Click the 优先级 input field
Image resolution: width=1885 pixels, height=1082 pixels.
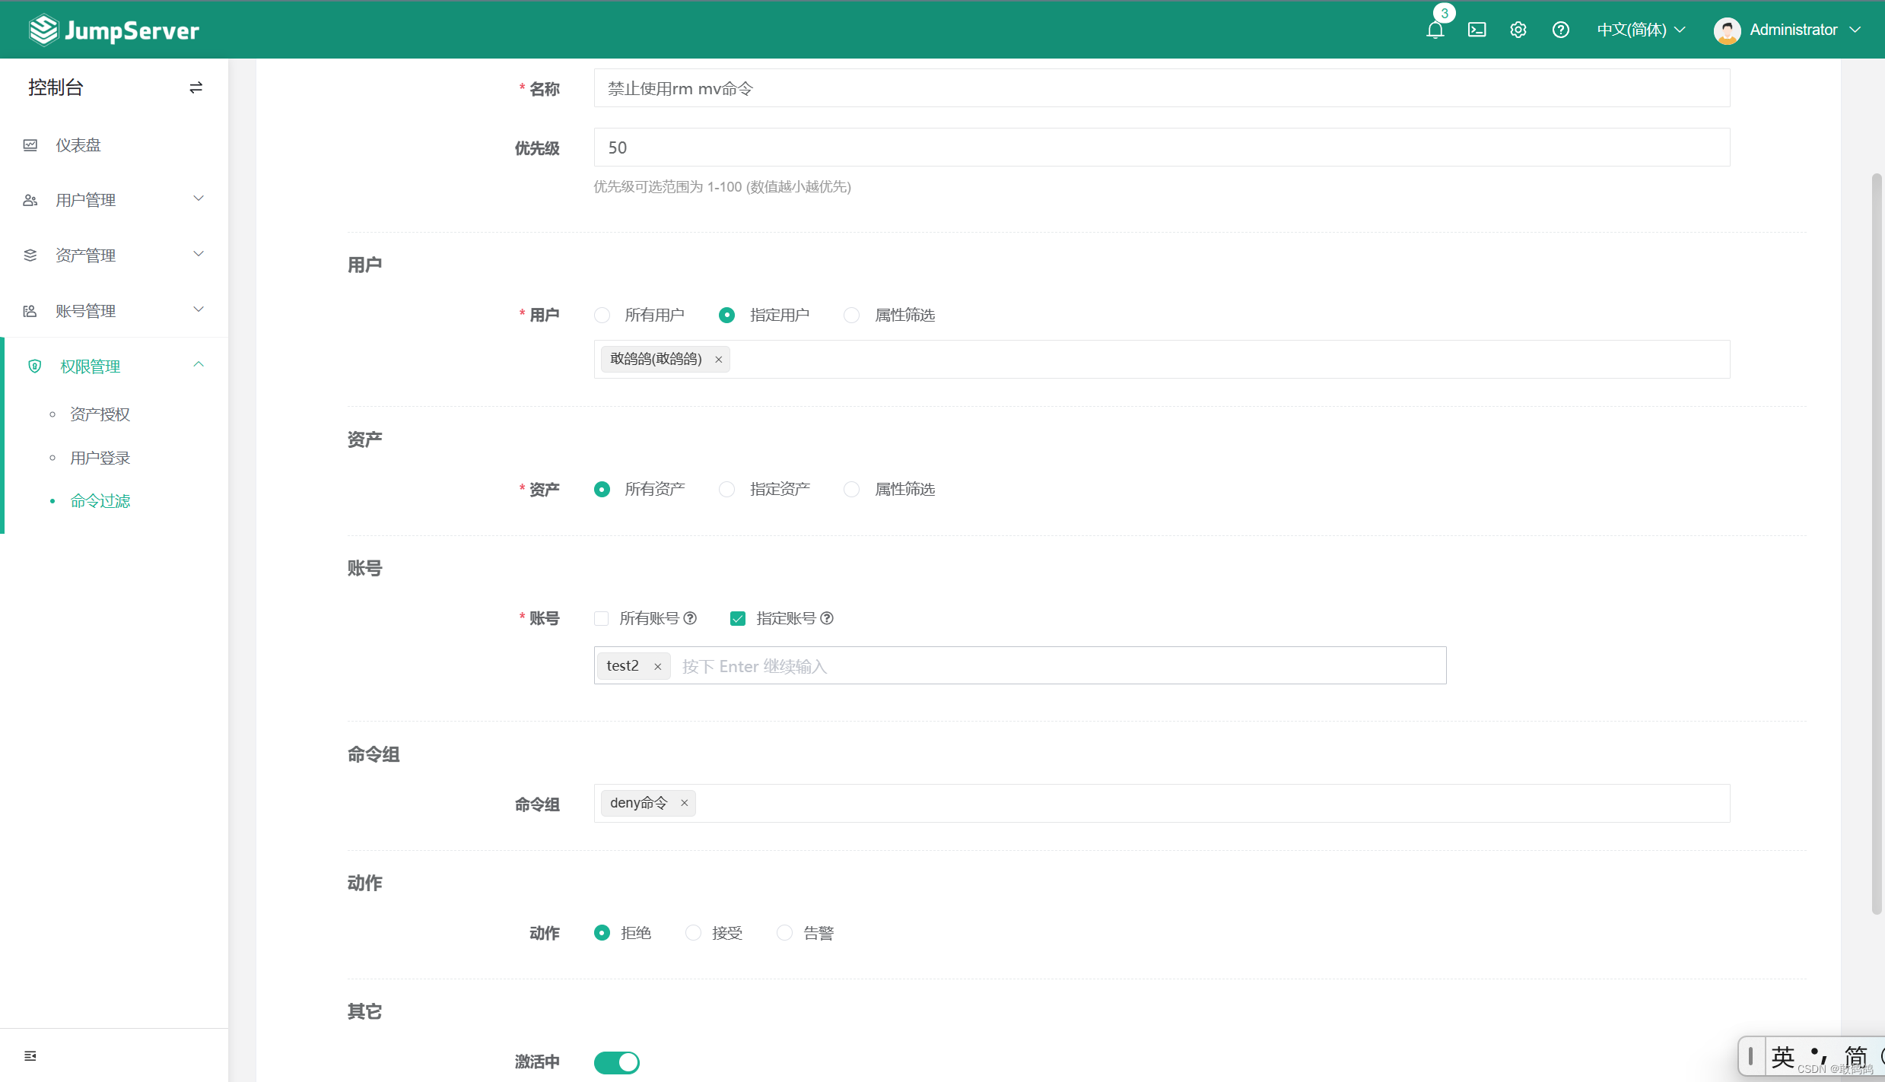tap(1161, 148)
